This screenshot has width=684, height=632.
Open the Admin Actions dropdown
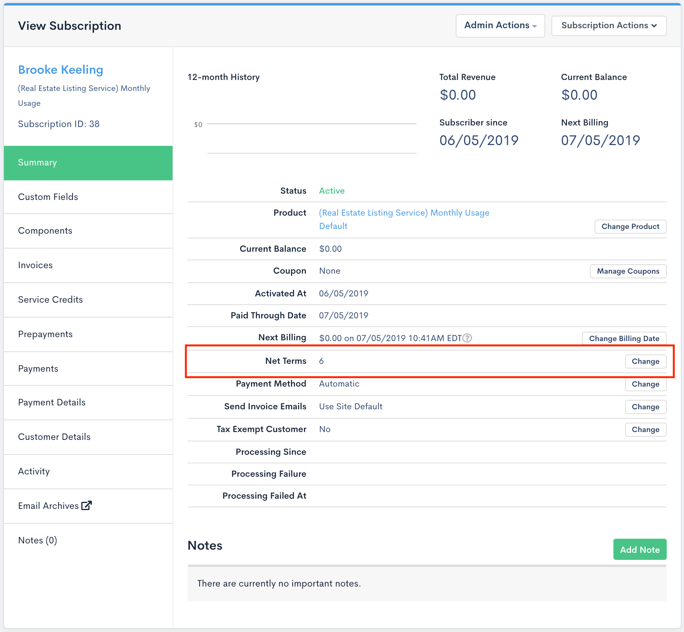[x=500, y=26]
